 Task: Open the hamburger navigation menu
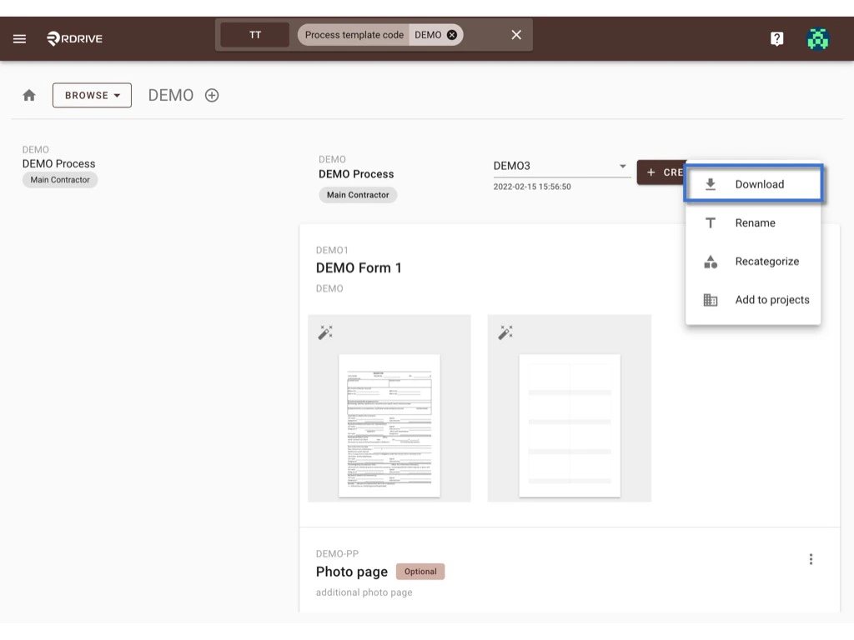(19, 37)
